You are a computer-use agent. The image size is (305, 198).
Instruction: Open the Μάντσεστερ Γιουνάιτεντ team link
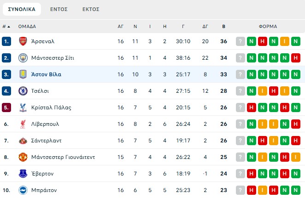[x=63, y=157]
